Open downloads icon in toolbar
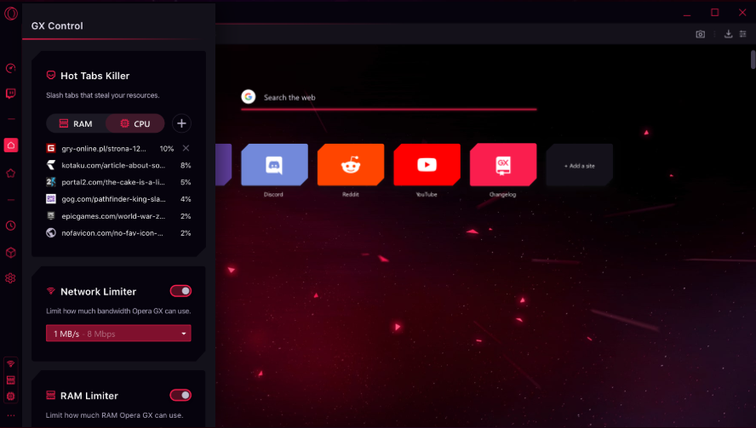 tap(728, 34)
